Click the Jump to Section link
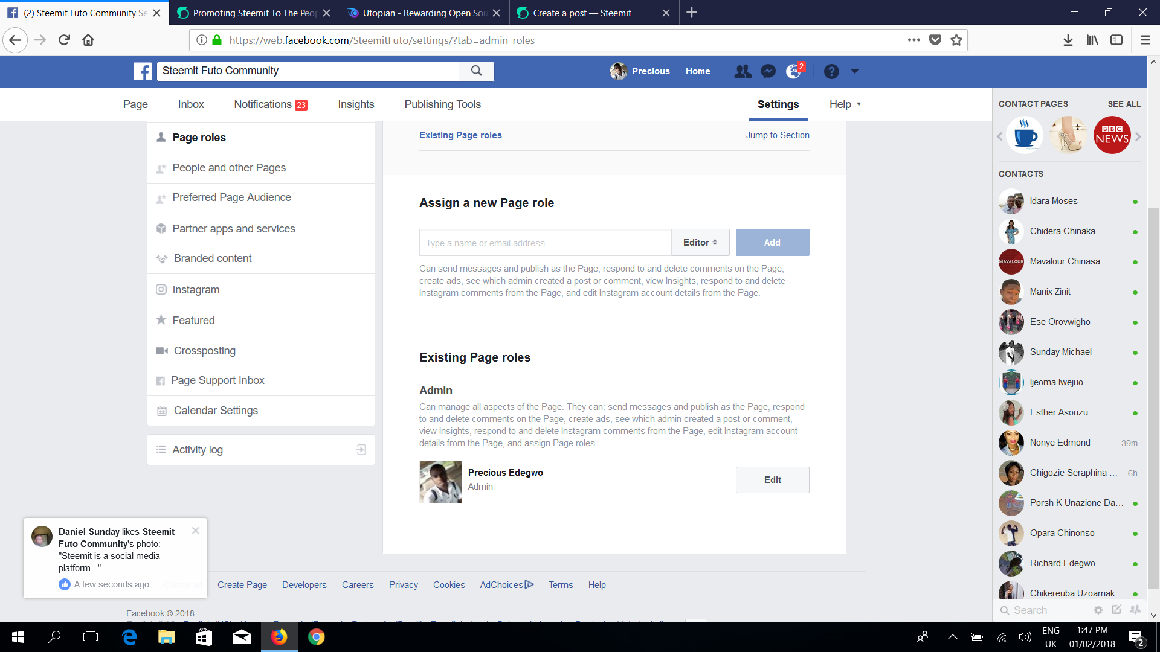The height and width of the screenshot is (652, 1160). (778, 135)
